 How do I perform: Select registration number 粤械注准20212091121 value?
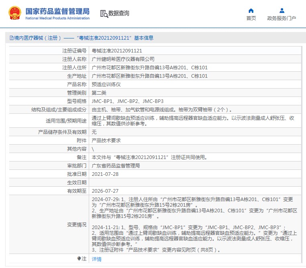(x=117, y=51)
